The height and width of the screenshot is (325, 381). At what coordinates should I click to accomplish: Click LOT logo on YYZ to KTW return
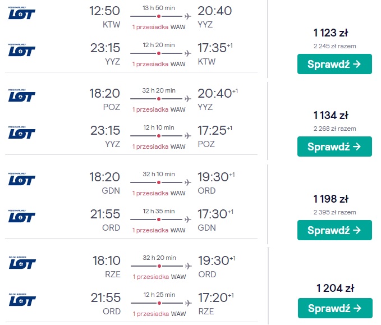(x=22, y=51)
